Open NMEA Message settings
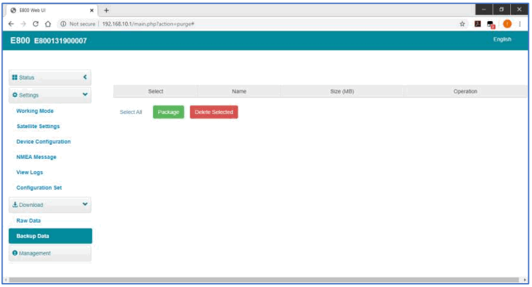Viewport: 532px width, 287px height. [x=37, y=157]
